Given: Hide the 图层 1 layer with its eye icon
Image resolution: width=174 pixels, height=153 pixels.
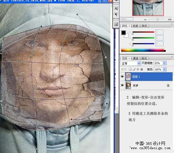Looking at the screenshot, I should [x=122, y=76].
